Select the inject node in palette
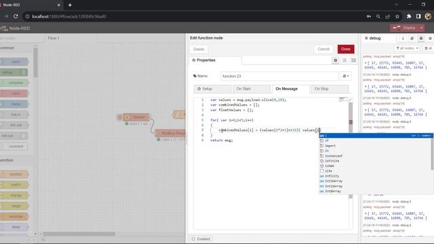This screenshot has width=434, height=244. [14, 62]
